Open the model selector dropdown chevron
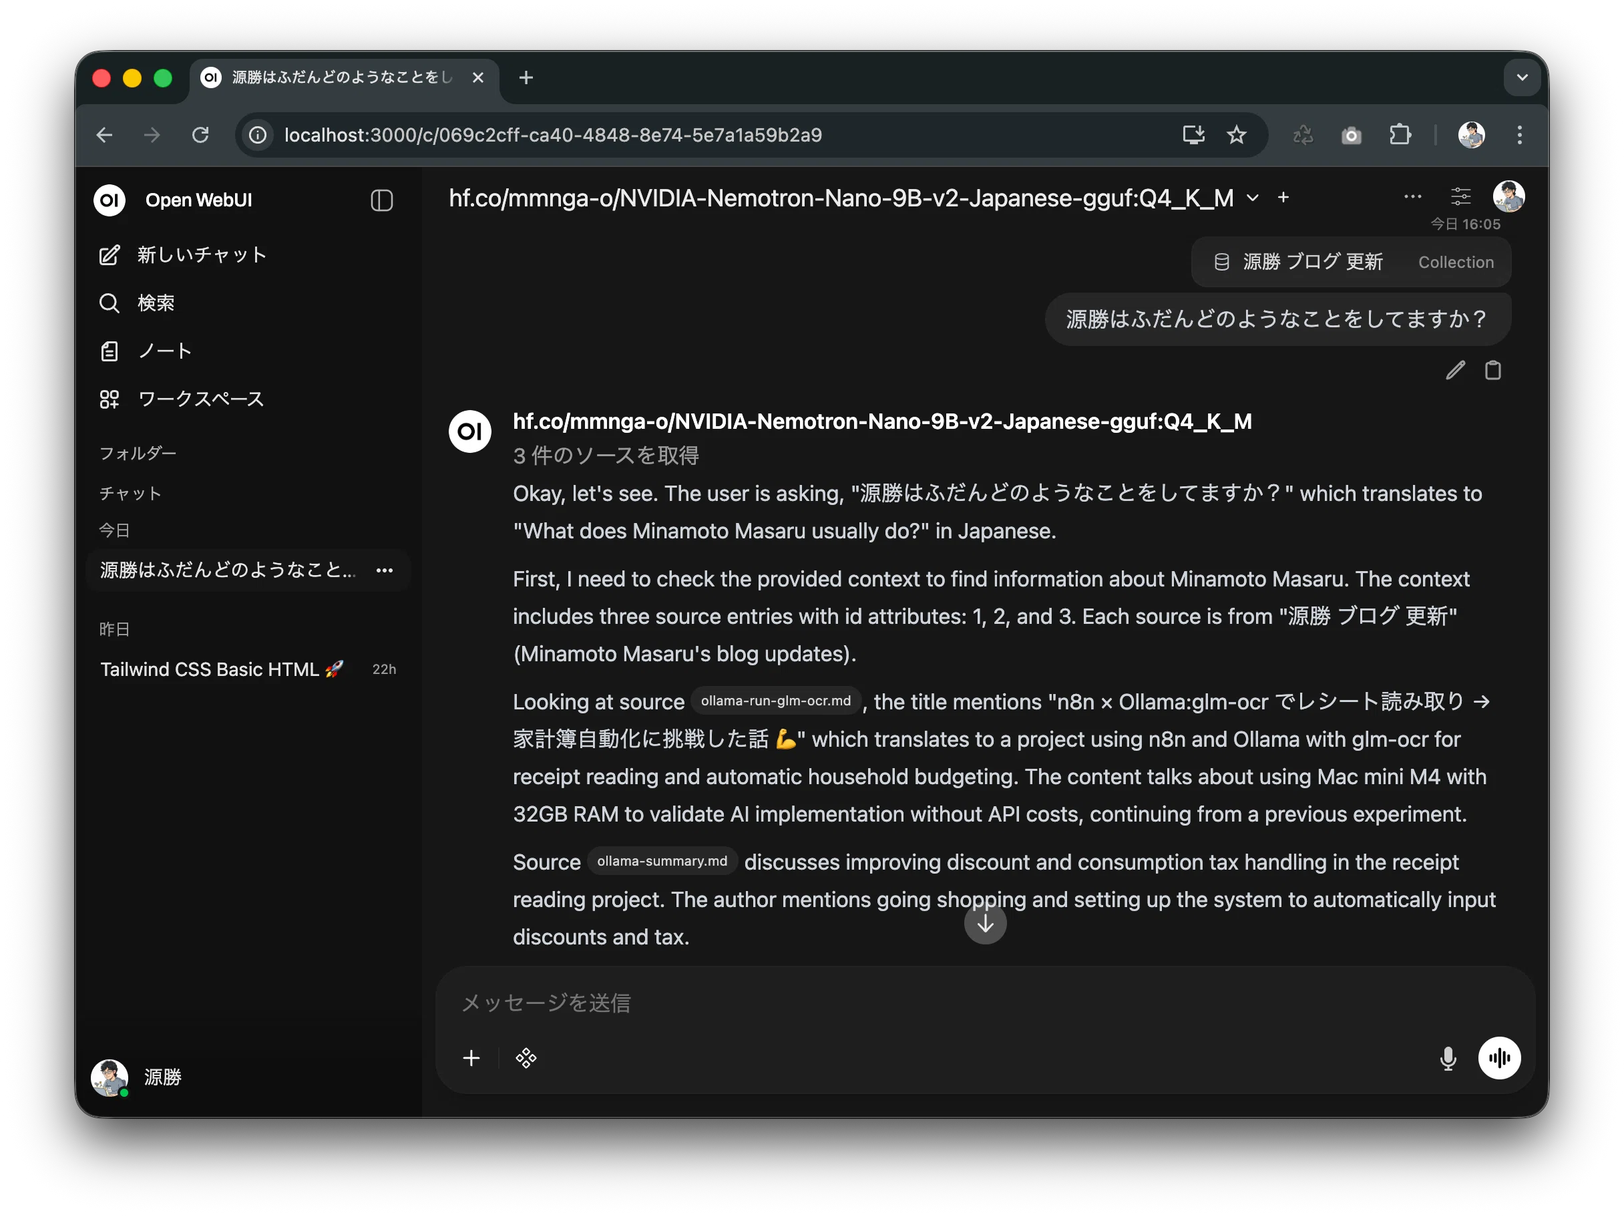Screen dimensions: 1624x1217 [x=1253, y=198]
